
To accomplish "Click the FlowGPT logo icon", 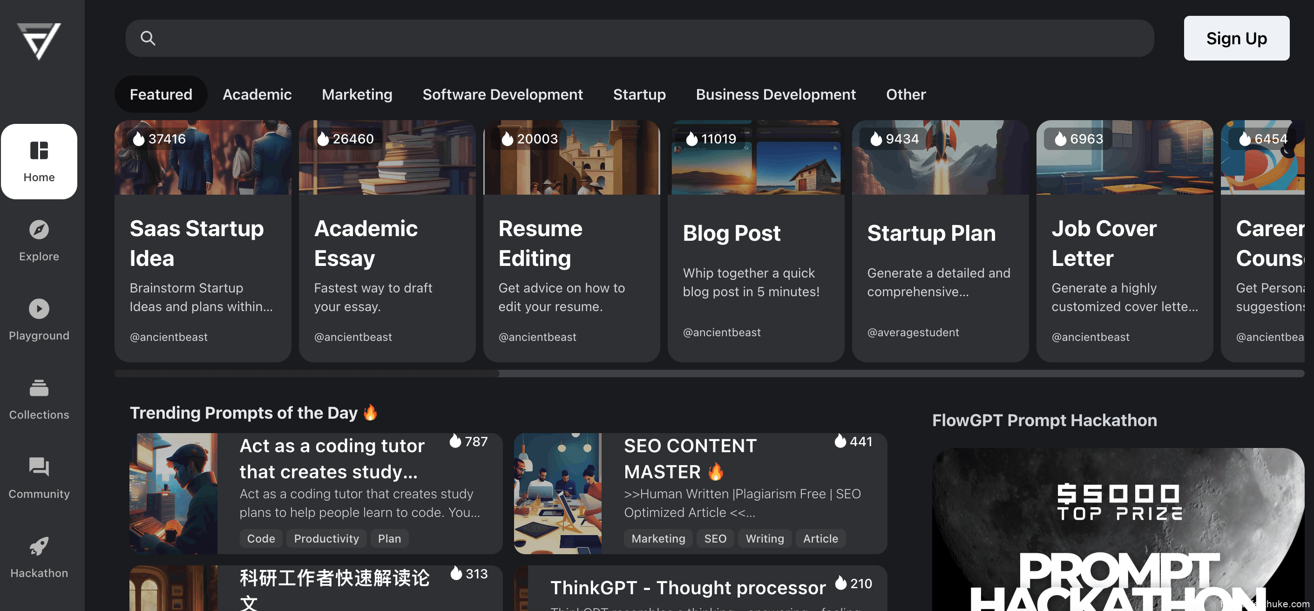I will [39, 41].
